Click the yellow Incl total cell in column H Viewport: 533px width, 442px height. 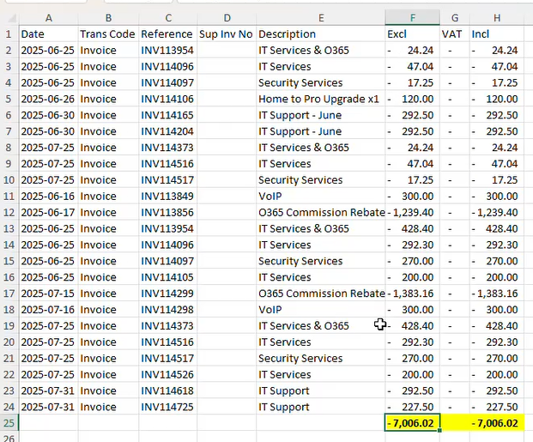[x=497, y=423]
